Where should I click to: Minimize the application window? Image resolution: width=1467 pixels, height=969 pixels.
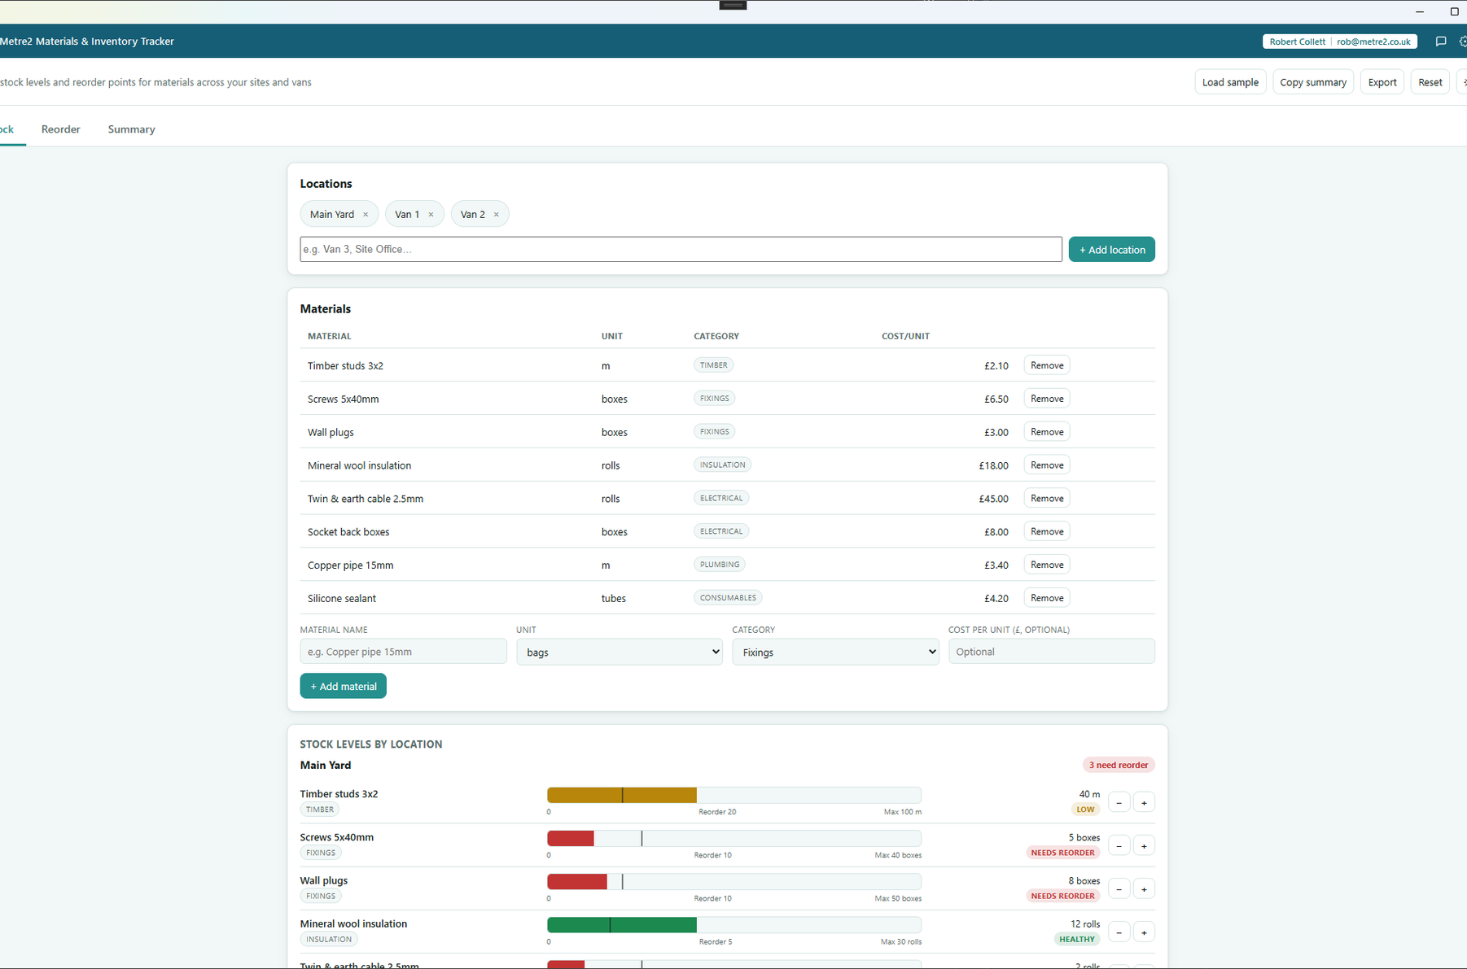pos(1419,11)
